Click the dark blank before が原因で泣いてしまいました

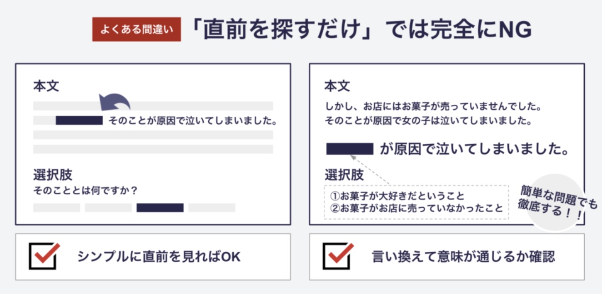pos(350,149)
